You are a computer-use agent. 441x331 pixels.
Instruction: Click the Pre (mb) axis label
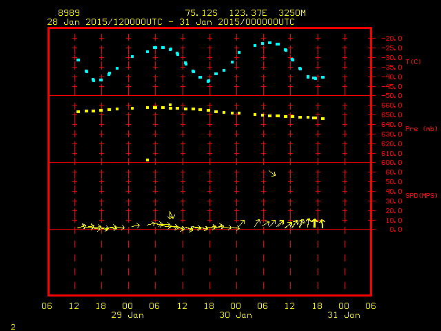[x=421, y=129]
